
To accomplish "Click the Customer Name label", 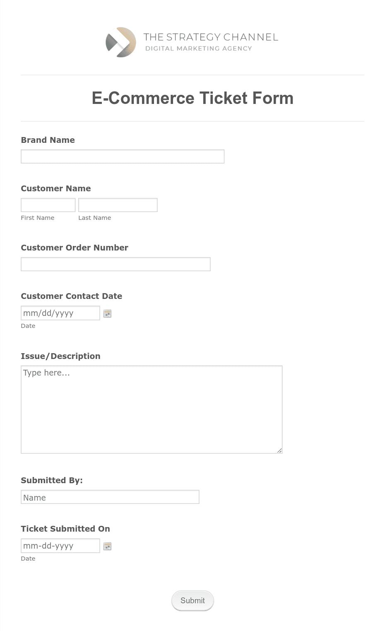I will tap(56, 188).
